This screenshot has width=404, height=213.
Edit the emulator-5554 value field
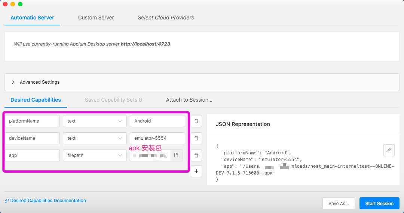pos(157,138)
